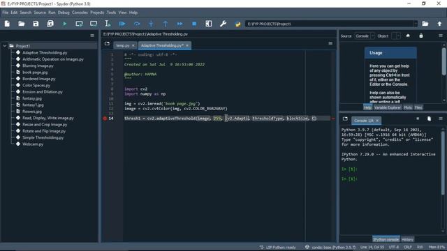This screenshot has width=447, height=251.
Task: Click LSP Python ready status
Action: coord(278,248)
